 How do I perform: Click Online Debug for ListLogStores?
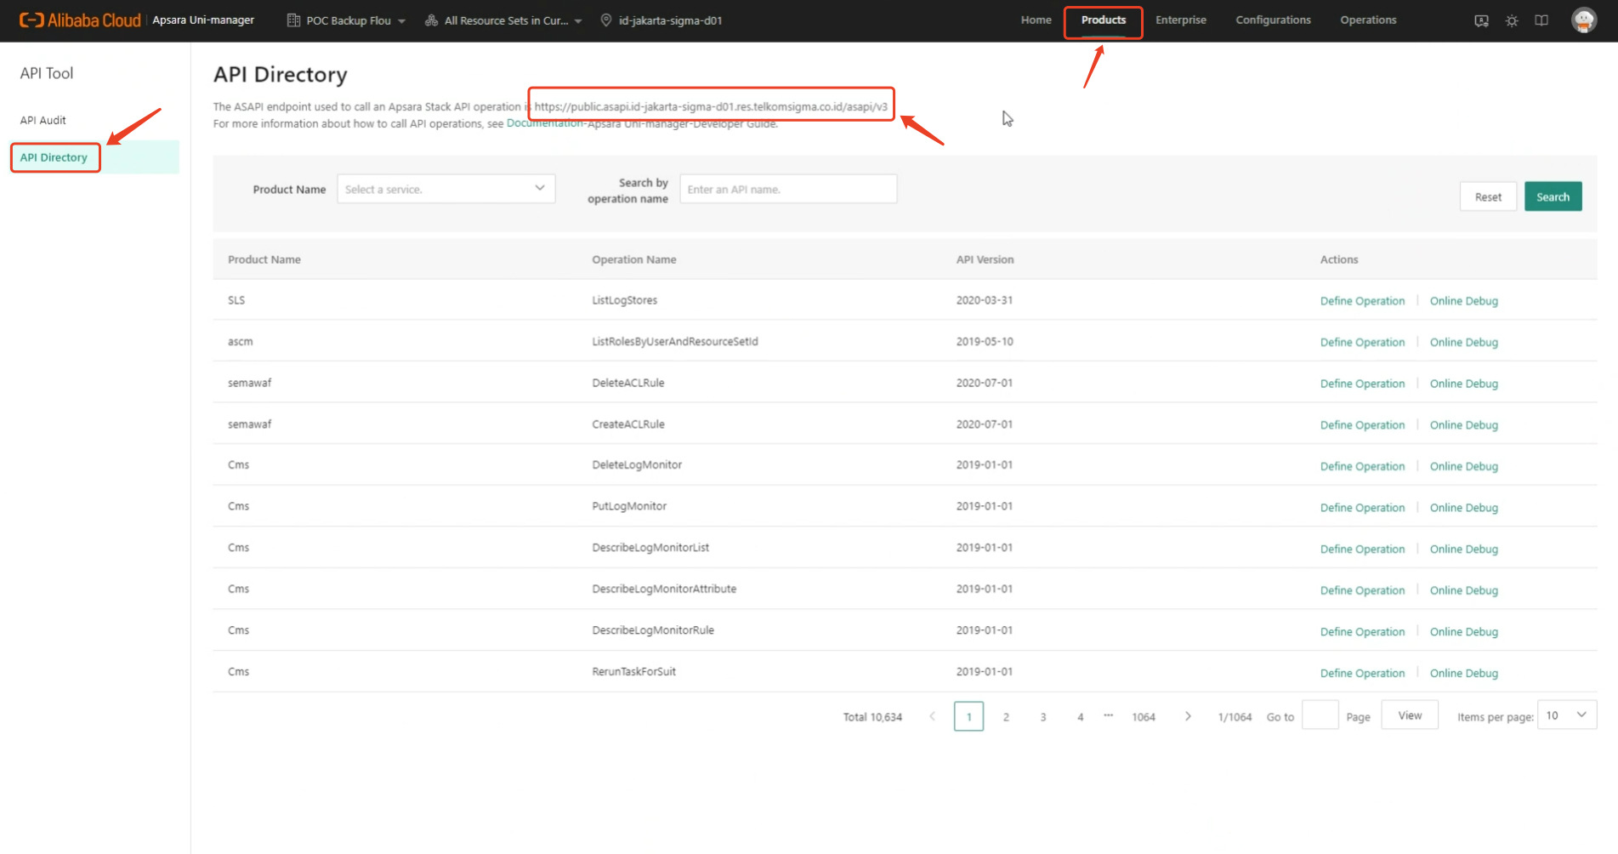1463,301
